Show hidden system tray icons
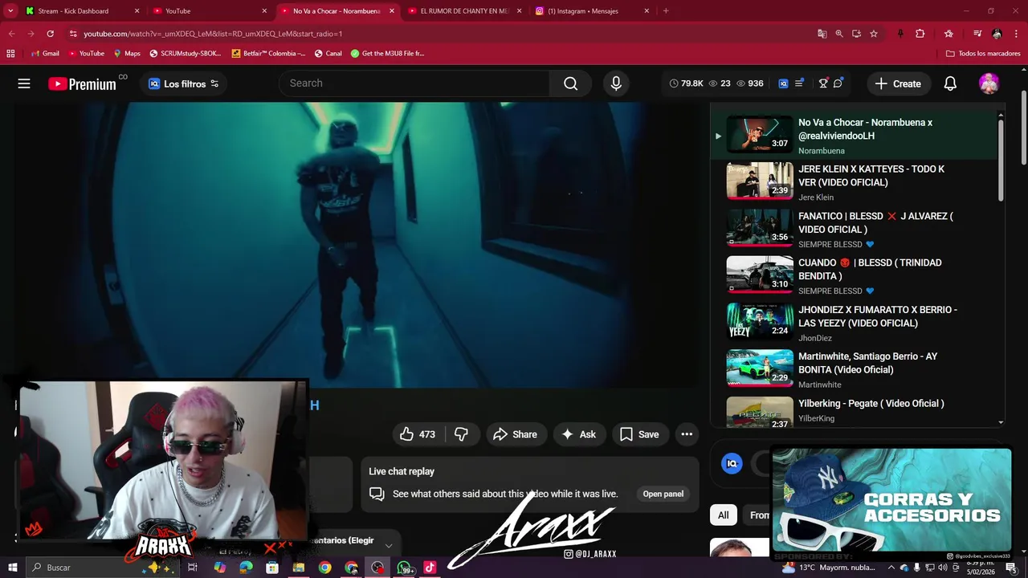Screen dimensions: 1028x578 tap(891, 568)
